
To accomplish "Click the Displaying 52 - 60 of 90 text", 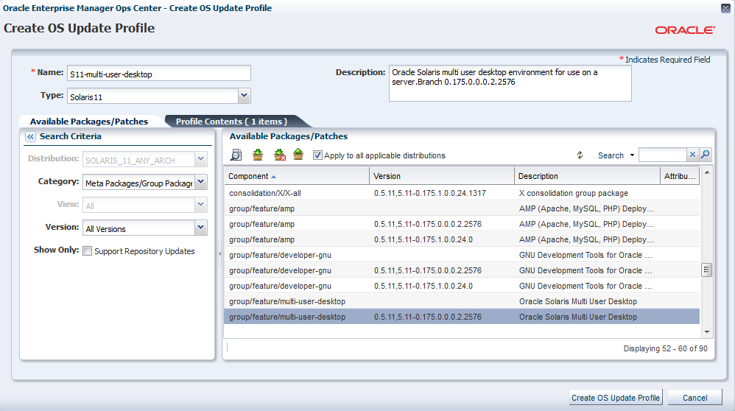I will [665, 348].
